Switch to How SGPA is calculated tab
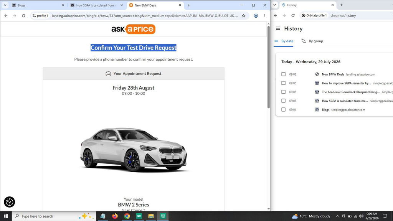393x221 pixels. 97,5
